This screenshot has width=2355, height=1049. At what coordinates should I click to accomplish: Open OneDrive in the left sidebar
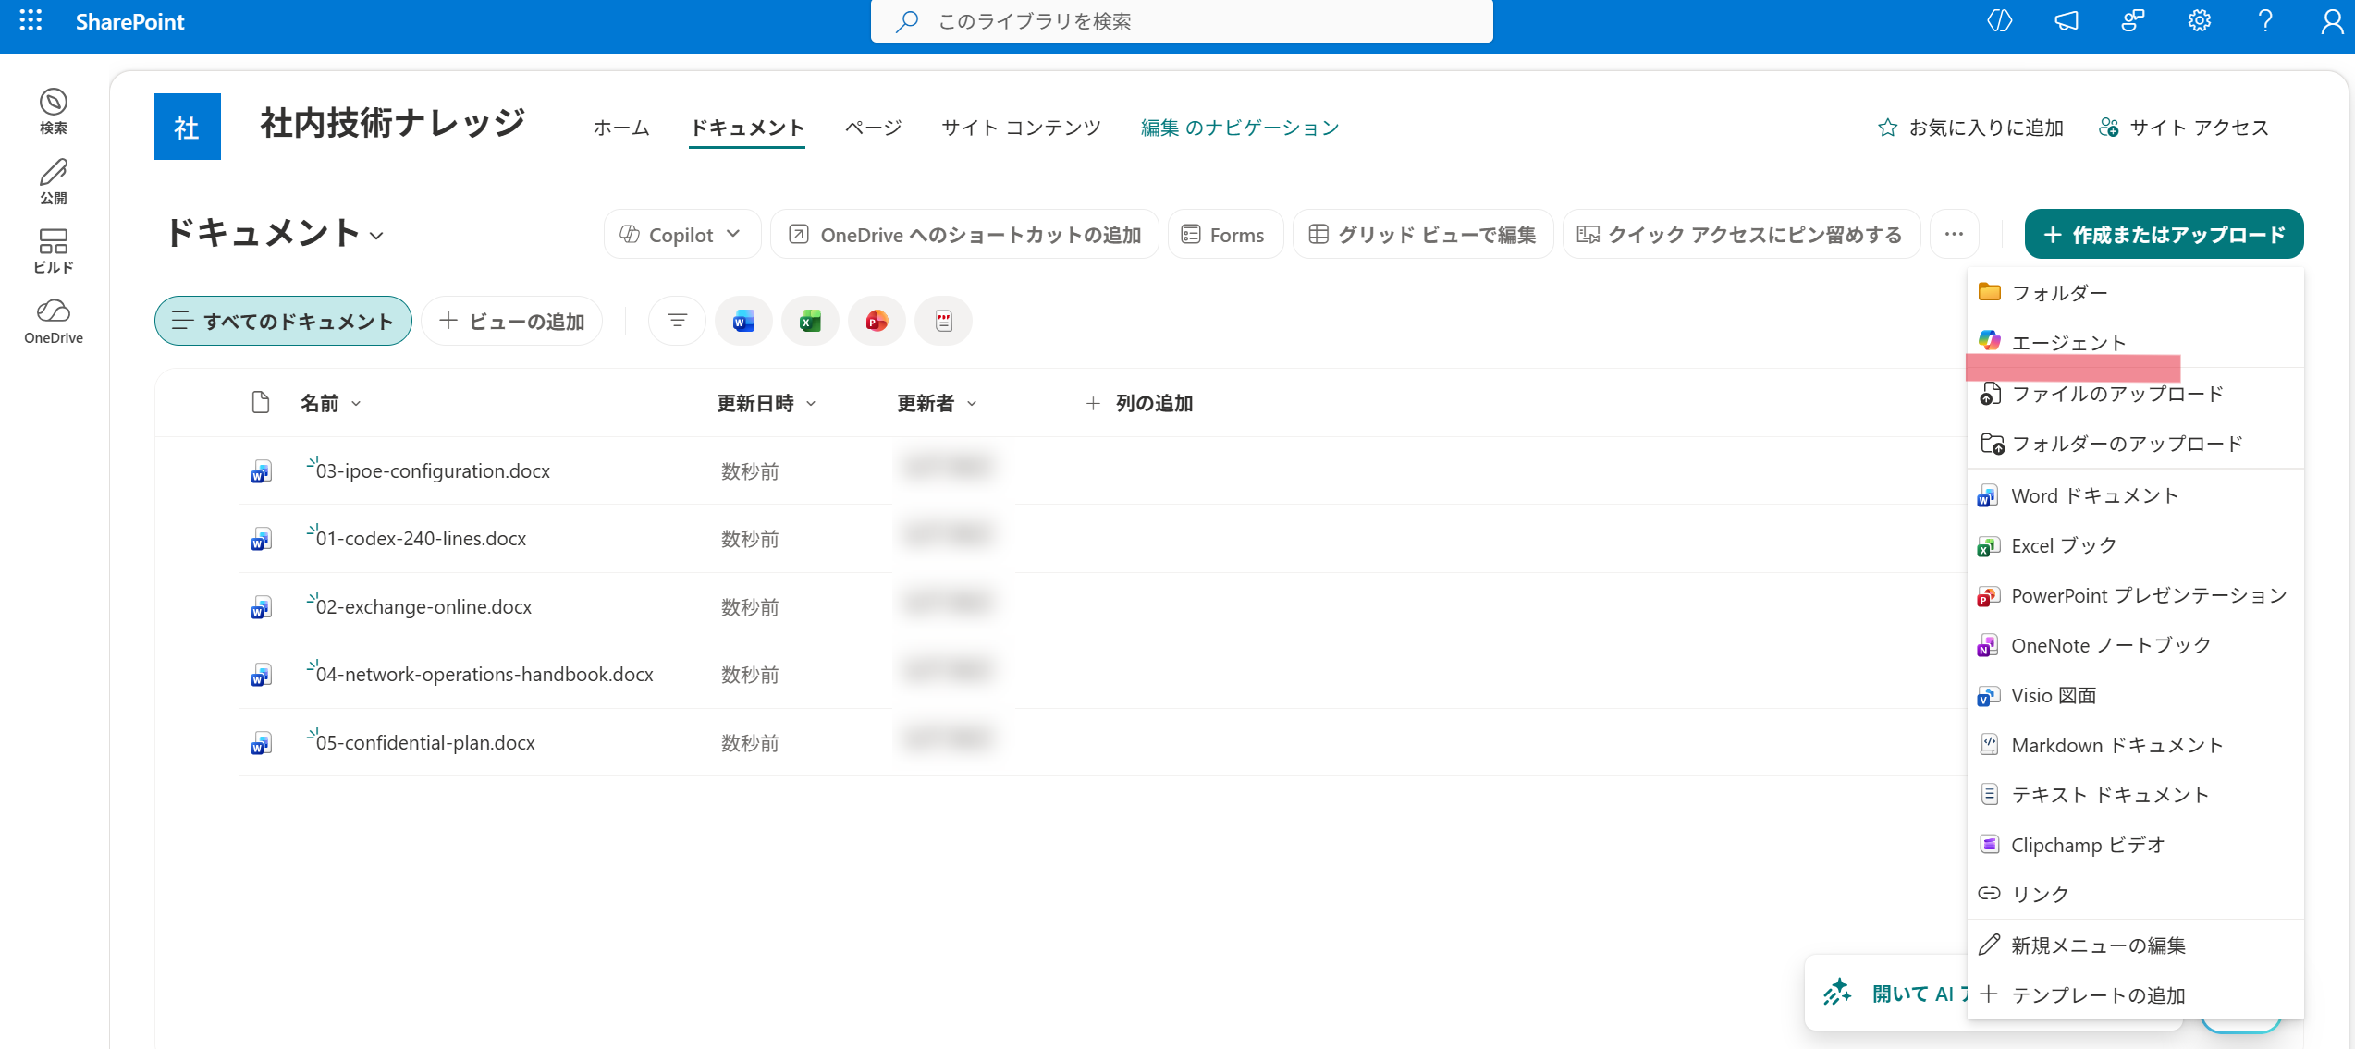pos(54,322)
